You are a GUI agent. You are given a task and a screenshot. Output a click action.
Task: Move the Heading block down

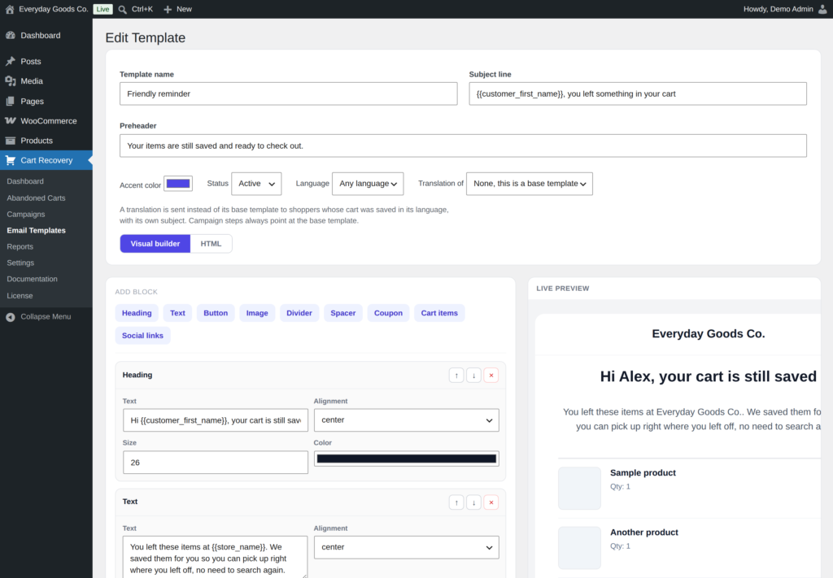(474, 376)
